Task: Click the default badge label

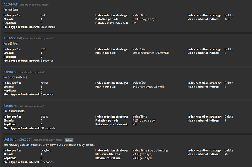Action: (x=69, y=140)
